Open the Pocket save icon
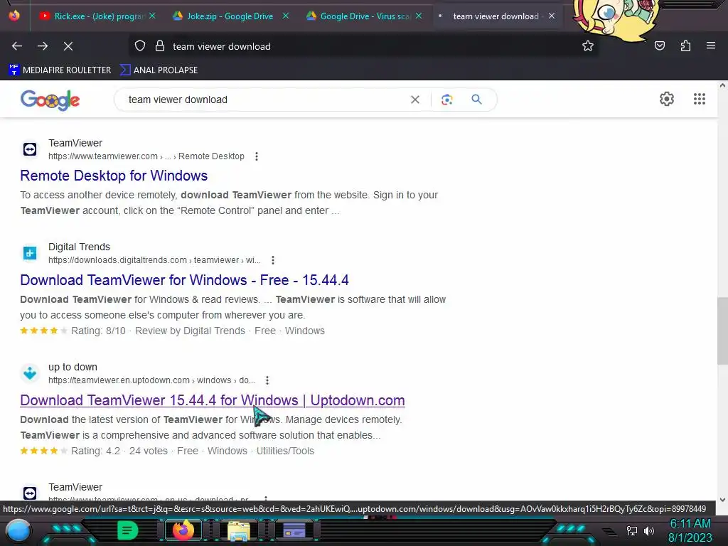728x546 pixels. (x=660, y=45)
